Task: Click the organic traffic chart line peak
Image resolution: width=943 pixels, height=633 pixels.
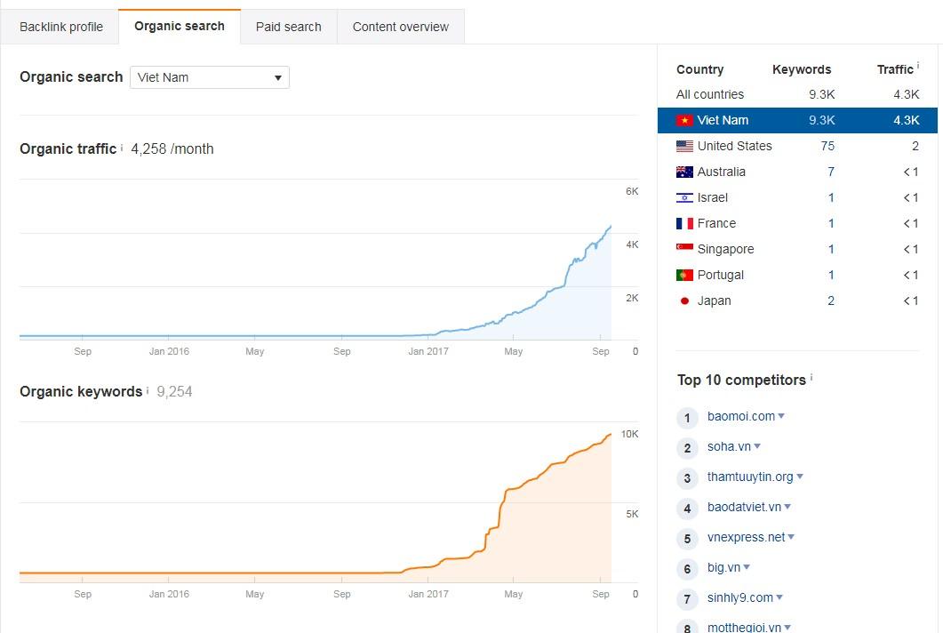Action: coord(611,227)
